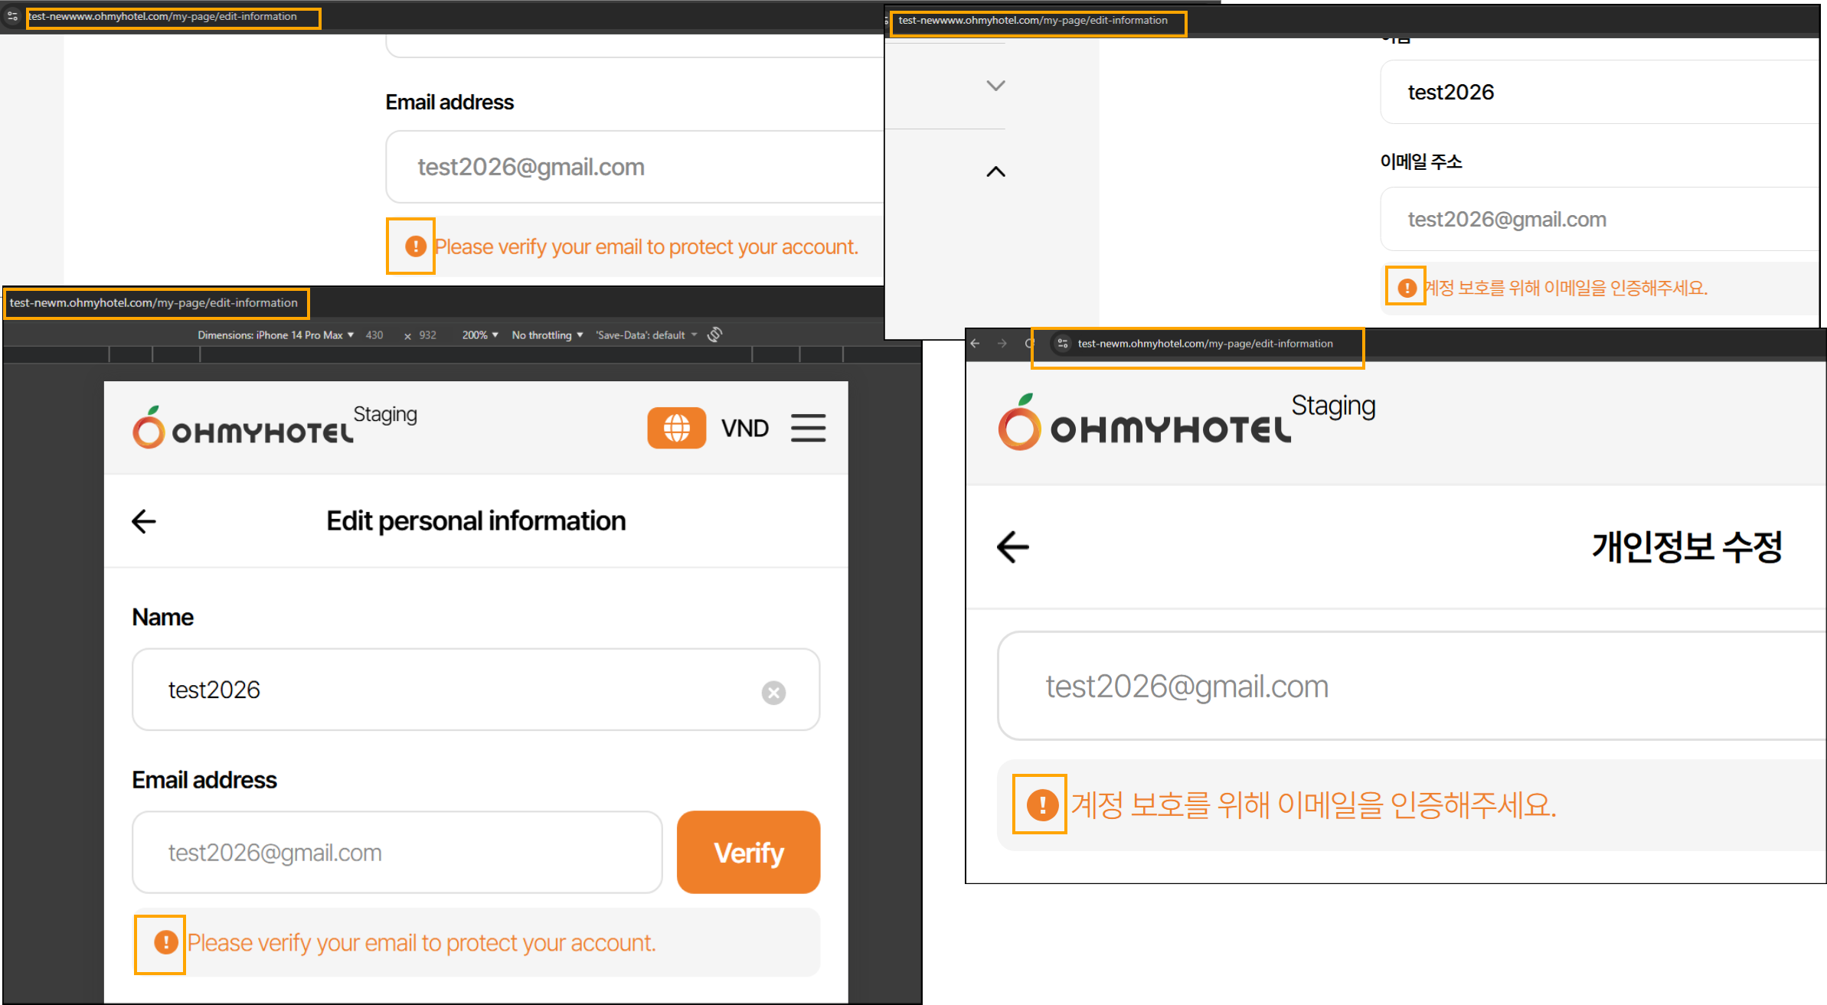
Task: Click back arrow beside Edit personal information
Action: pos(144,521)
